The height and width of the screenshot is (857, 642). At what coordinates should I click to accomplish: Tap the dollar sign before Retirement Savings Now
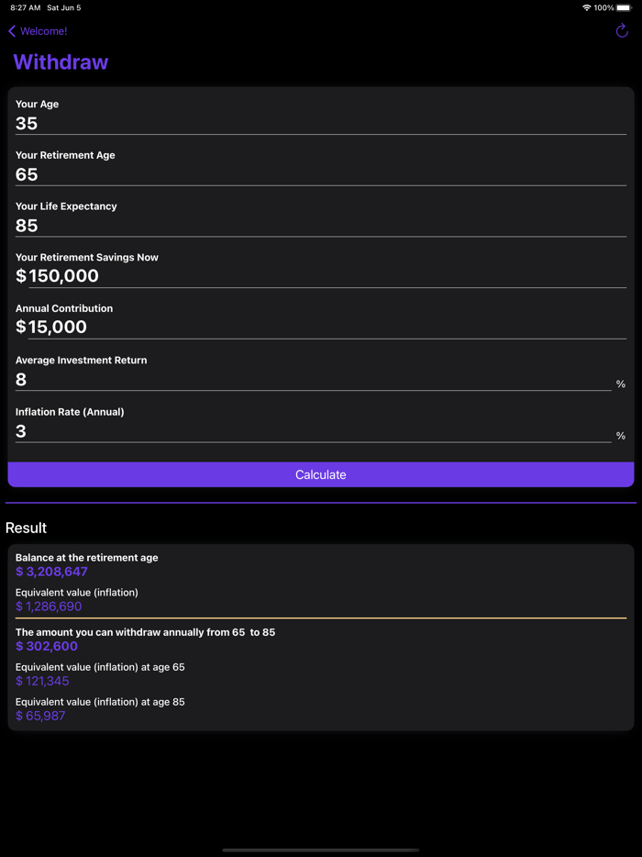[x=19, y=276]
